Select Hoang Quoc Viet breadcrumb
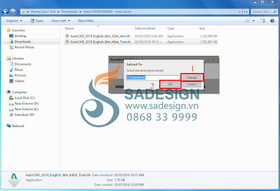280x191 pixels. point(43,12)
